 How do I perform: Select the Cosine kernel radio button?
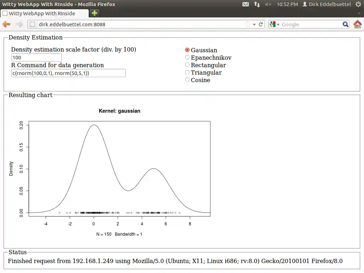(x=187, y=80)
